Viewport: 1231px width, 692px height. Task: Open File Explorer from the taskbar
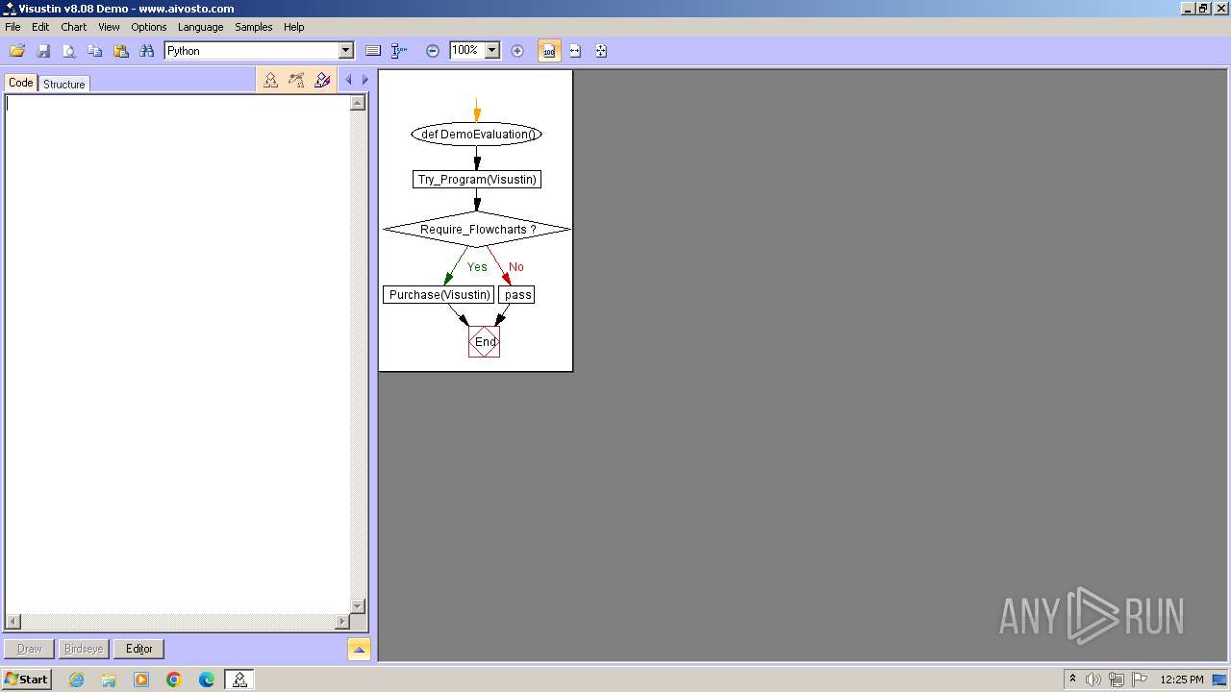coord(109,680)
